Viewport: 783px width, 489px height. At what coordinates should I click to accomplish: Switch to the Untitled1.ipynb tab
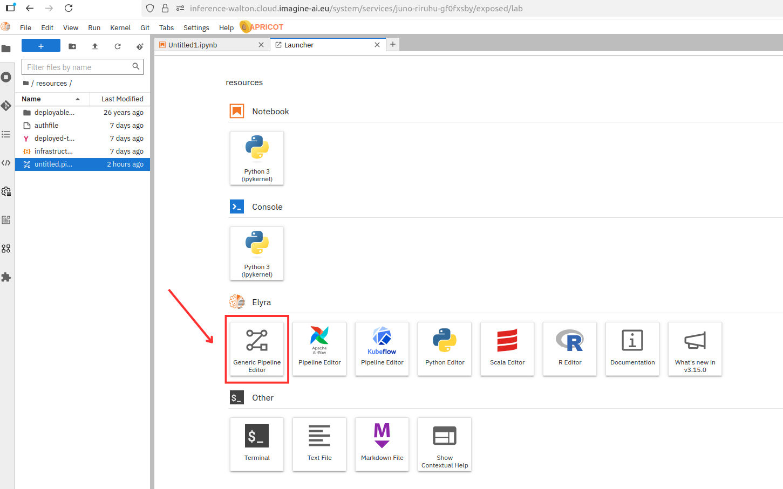click(x=193, y=45)
